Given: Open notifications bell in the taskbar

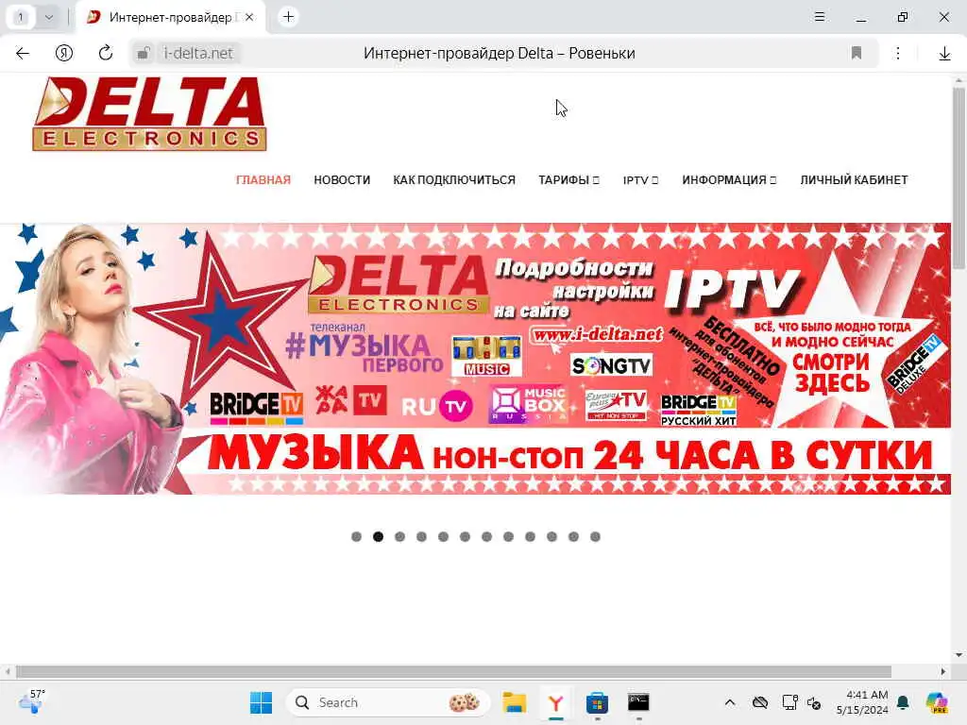Looking at the screenshot, I should (x=904, y=702).
